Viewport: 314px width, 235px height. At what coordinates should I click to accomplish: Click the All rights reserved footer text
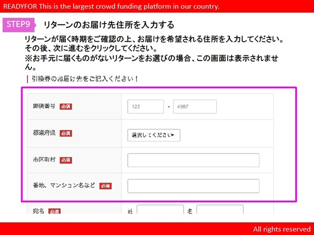pyautogui.click(x=281, y=229)
